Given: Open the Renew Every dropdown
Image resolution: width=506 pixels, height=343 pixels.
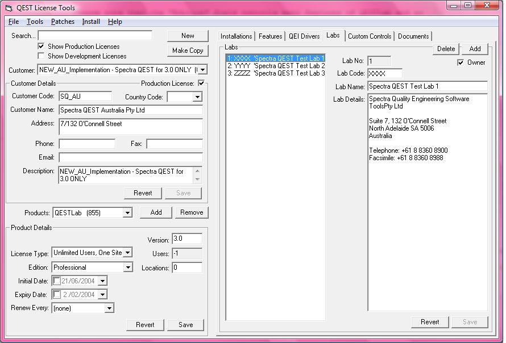Looking at the screenshot, I should point(109,308).
